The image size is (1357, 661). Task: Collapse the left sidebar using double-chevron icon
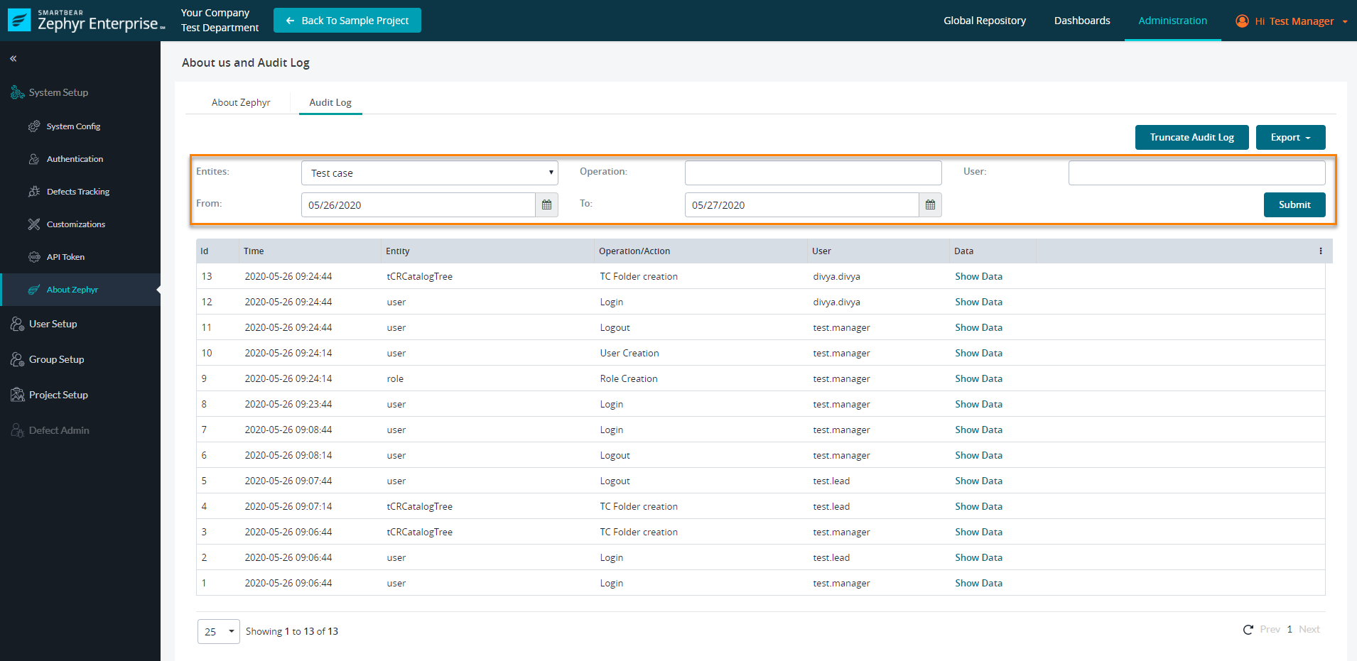[13, 59]
